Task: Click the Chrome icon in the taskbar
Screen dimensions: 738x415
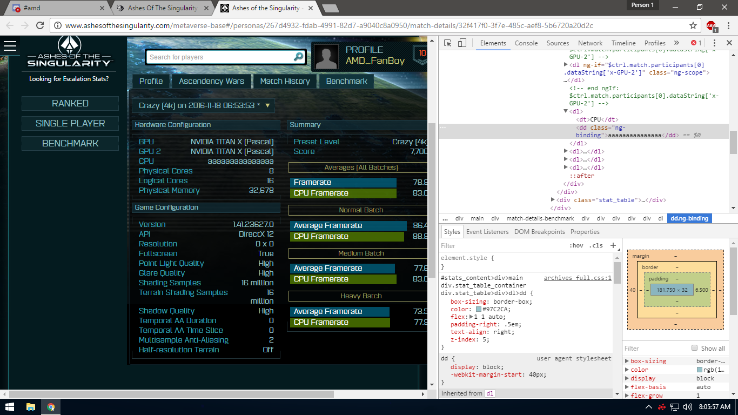Action: (x=51, y=407)
